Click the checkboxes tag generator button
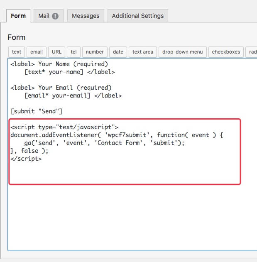This screenshot has height=262, width=257. (x=226, y=52)
